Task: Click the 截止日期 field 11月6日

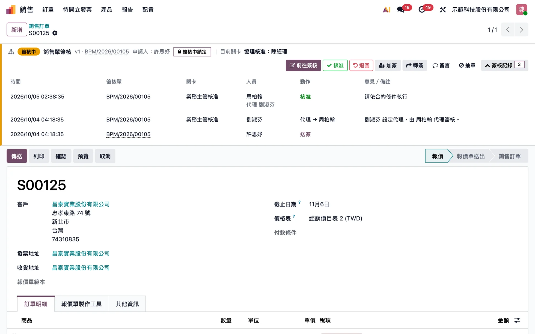Action: pos(319,204)
